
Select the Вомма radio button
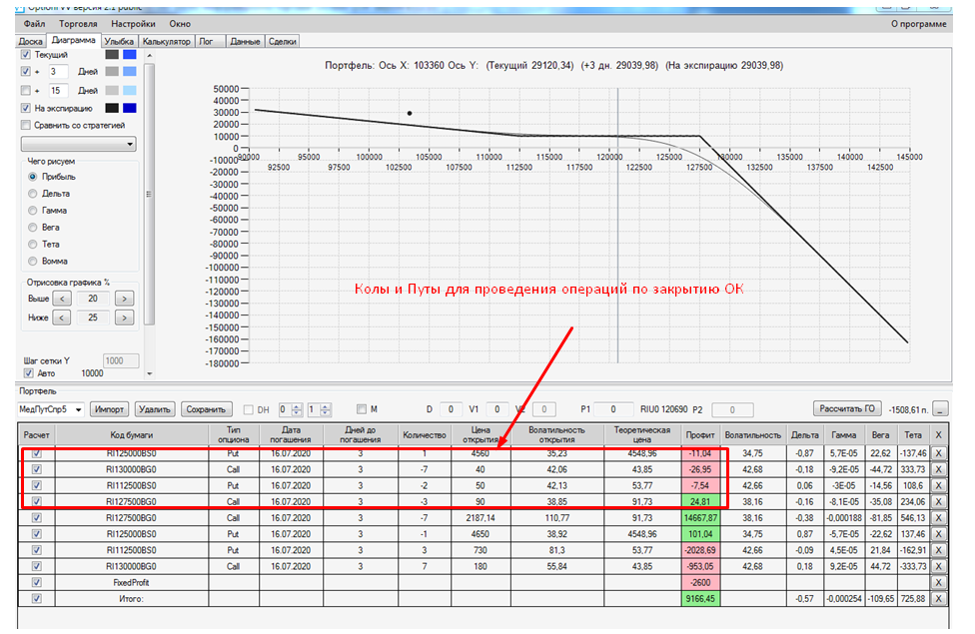pyautogui.click(x=32, y=261)
